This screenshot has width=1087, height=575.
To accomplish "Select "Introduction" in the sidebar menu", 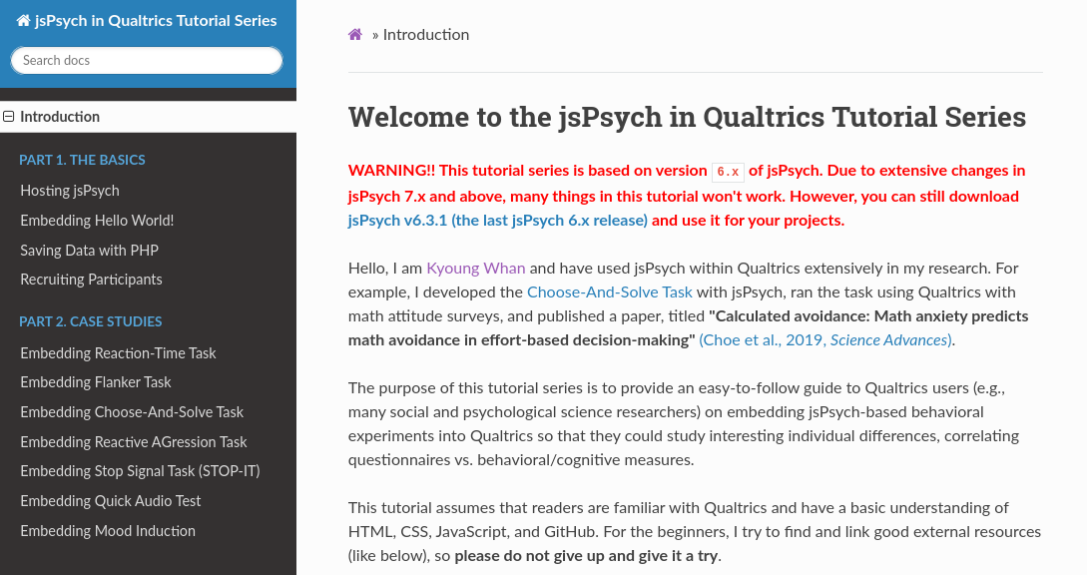I will [60, 117].
